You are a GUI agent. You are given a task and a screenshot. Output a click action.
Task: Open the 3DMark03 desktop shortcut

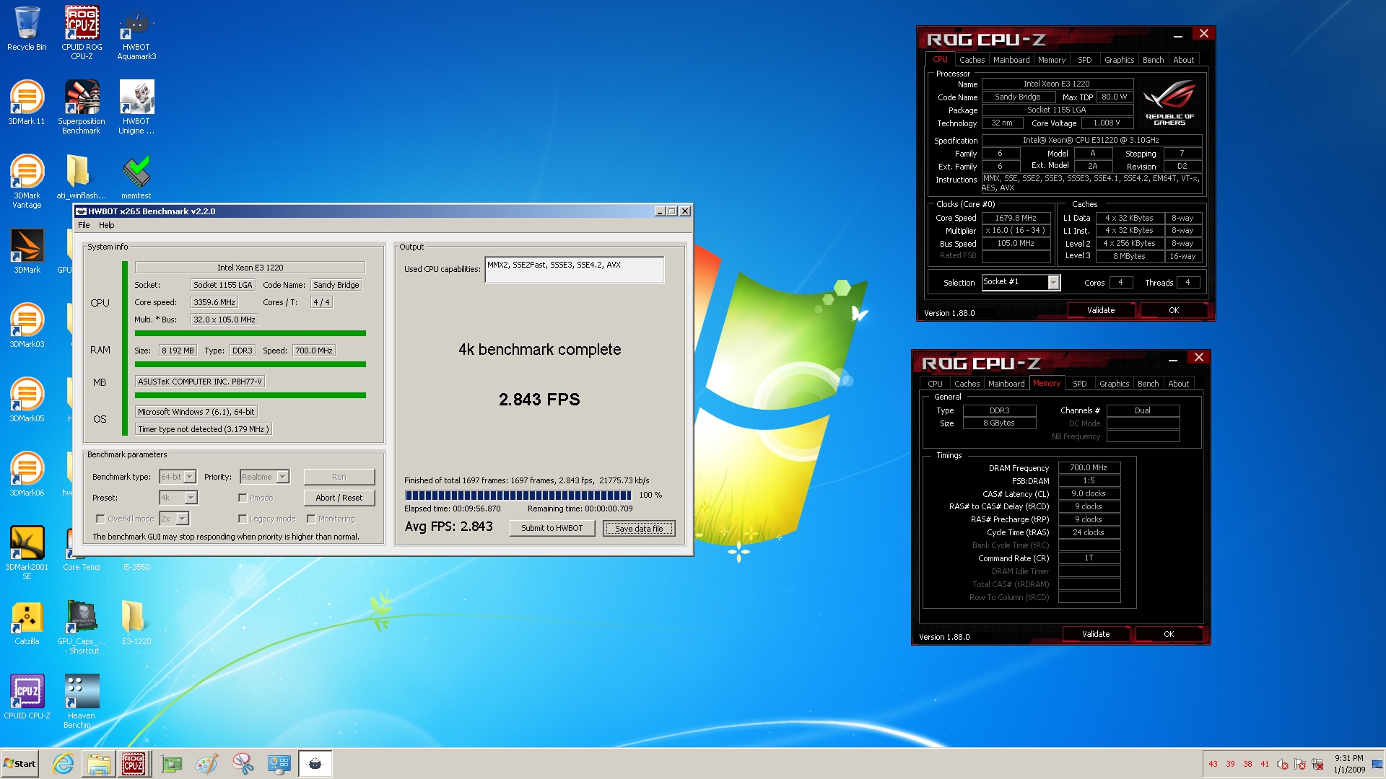[27, 326]
